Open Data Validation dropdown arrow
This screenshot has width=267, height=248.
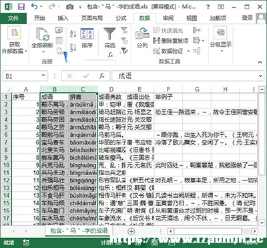click(x=188, y=51)
